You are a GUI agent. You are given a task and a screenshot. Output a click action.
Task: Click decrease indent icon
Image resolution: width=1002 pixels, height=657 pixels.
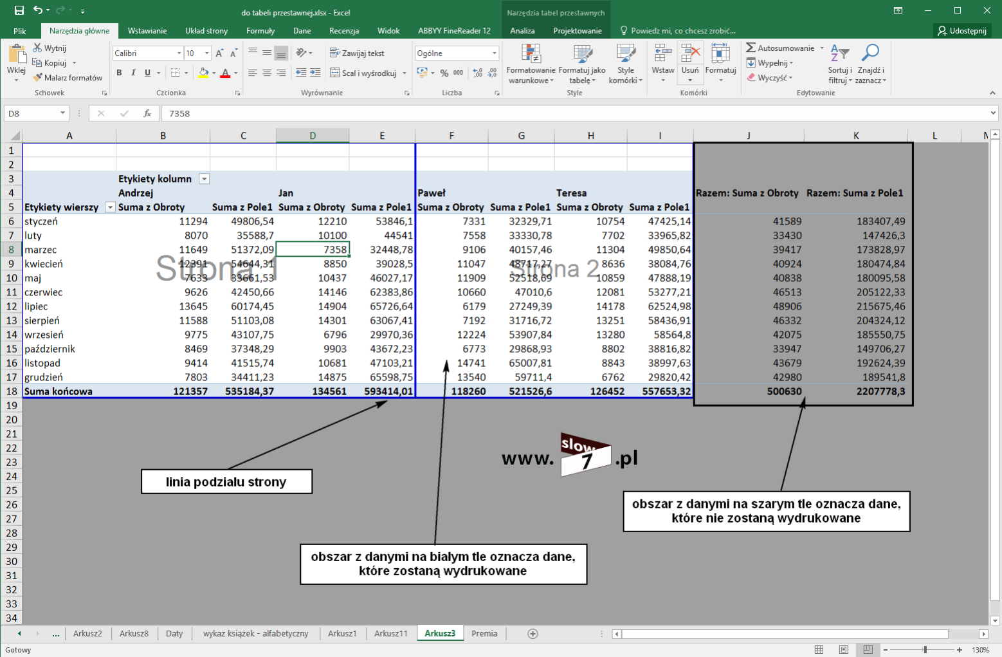click(x=301, y=73)
